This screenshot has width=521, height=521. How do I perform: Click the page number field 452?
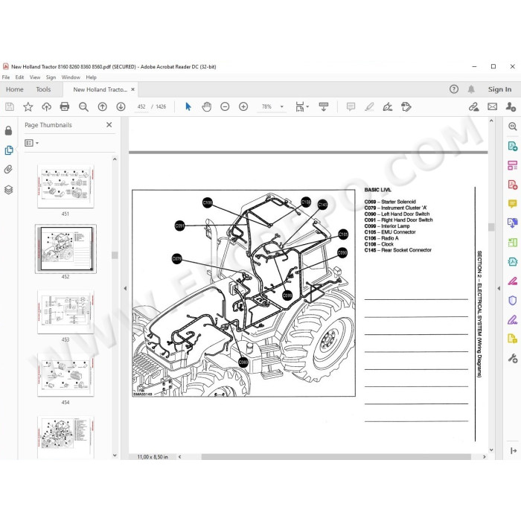coord(141,106)
